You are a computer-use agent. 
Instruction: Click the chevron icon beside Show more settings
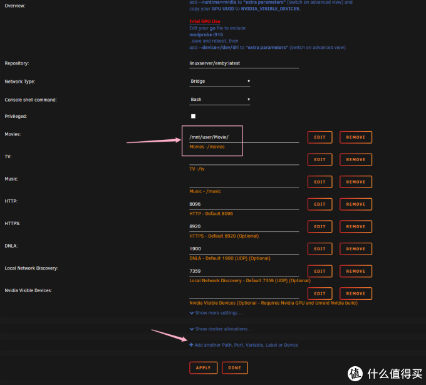pyautogui.click(x=192, y=313)
